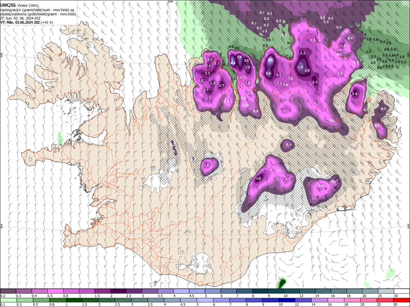The height and width of the screenshot is (307, 410).
Task: Click the map title 'UWC/IG: Vindur (10m),'
Action: click(x=20, y=6)
